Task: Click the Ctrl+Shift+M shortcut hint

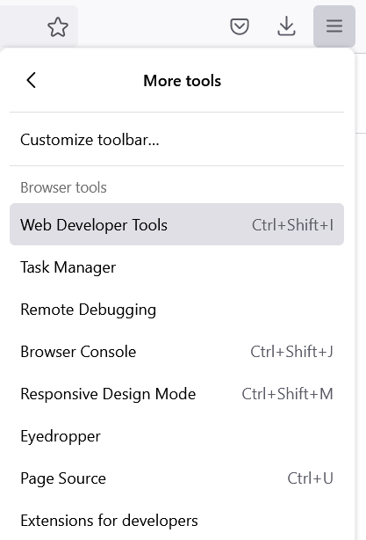Action: (287, 394)
